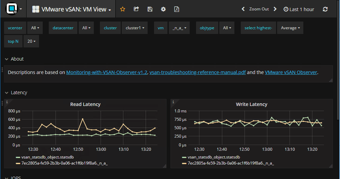Image resolution: width=340 pixels, height=179 pixels.
Task: Click About text panel resize handle
Action: (331, 80)
